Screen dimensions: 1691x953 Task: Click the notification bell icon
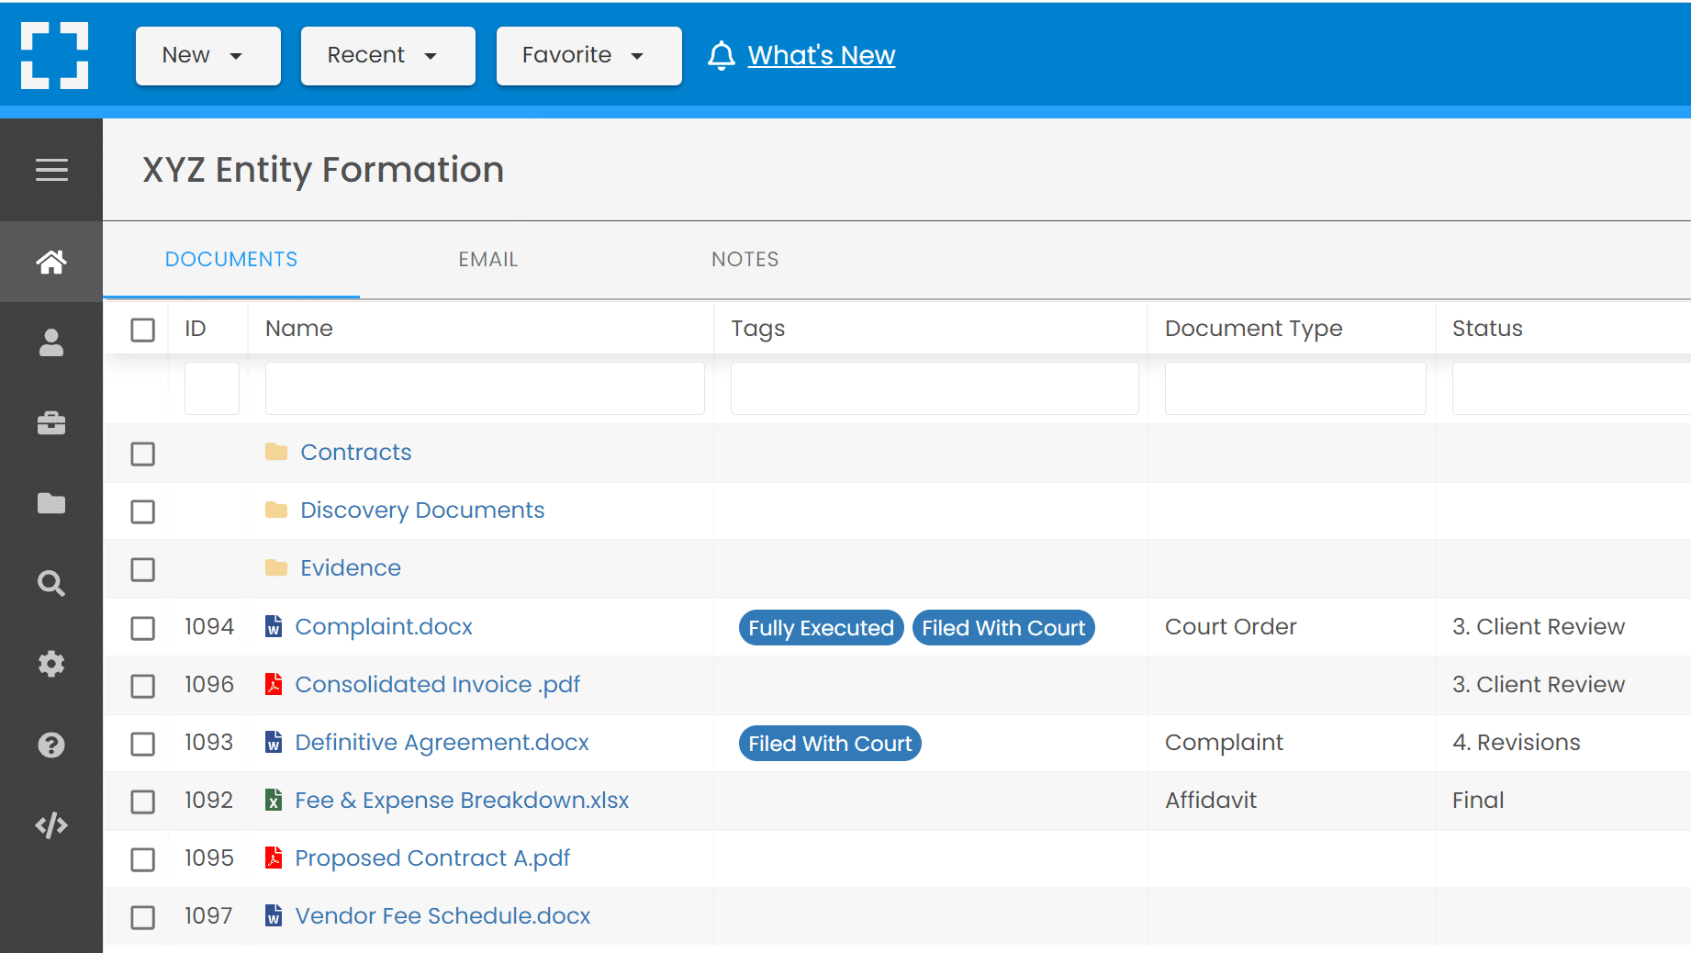coord(722,55)
